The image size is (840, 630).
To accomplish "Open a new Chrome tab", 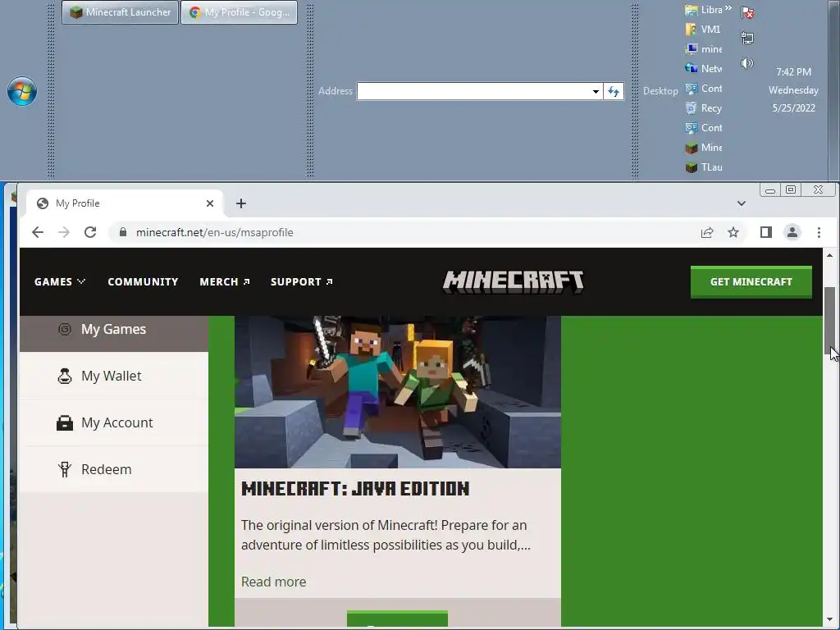I will pyautogui.click(x=241, y=203).
